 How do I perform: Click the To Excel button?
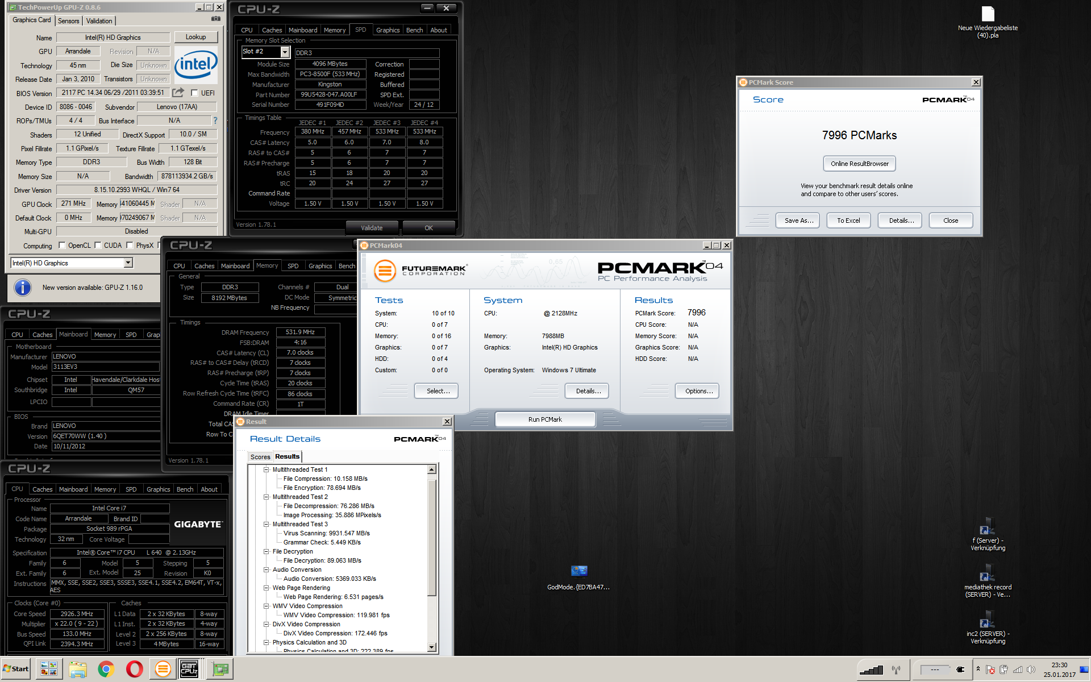(x=848, y=221)
